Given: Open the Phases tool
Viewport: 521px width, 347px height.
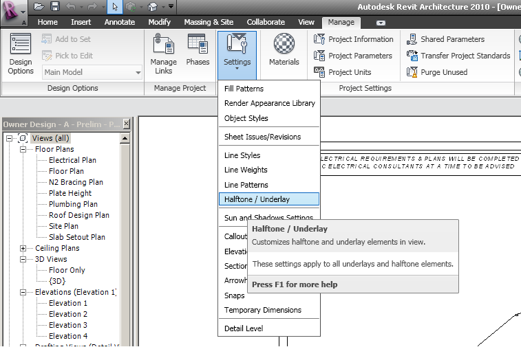Looking at the screenshot, I should tap(198, 49).
